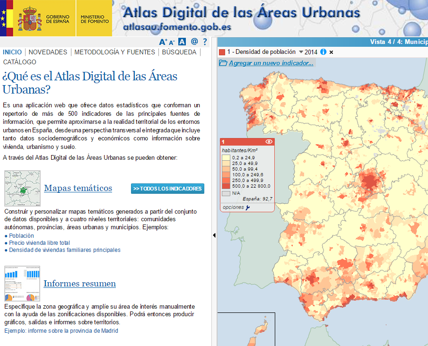Select the 500,0 a 22 800,0 legend swatch

point(226,186)
